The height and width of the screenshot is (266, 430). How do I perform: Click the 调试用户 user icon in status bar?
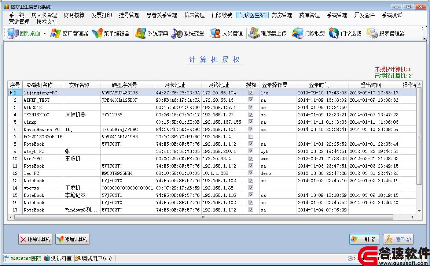click(x=78, y=258)
